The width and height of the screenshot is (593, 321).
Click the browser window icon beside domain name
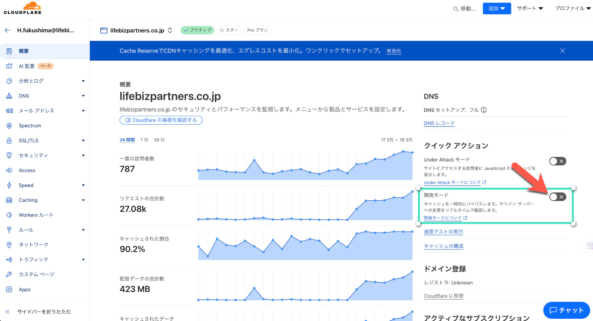click(104, 30)
